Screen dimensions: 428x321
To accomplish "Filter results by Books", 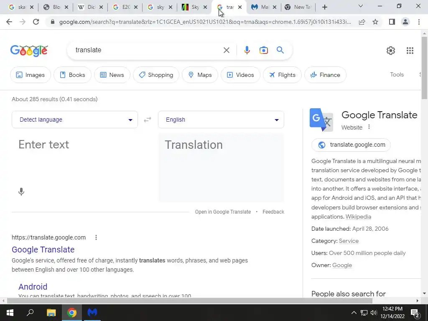I will coord(72,75).
